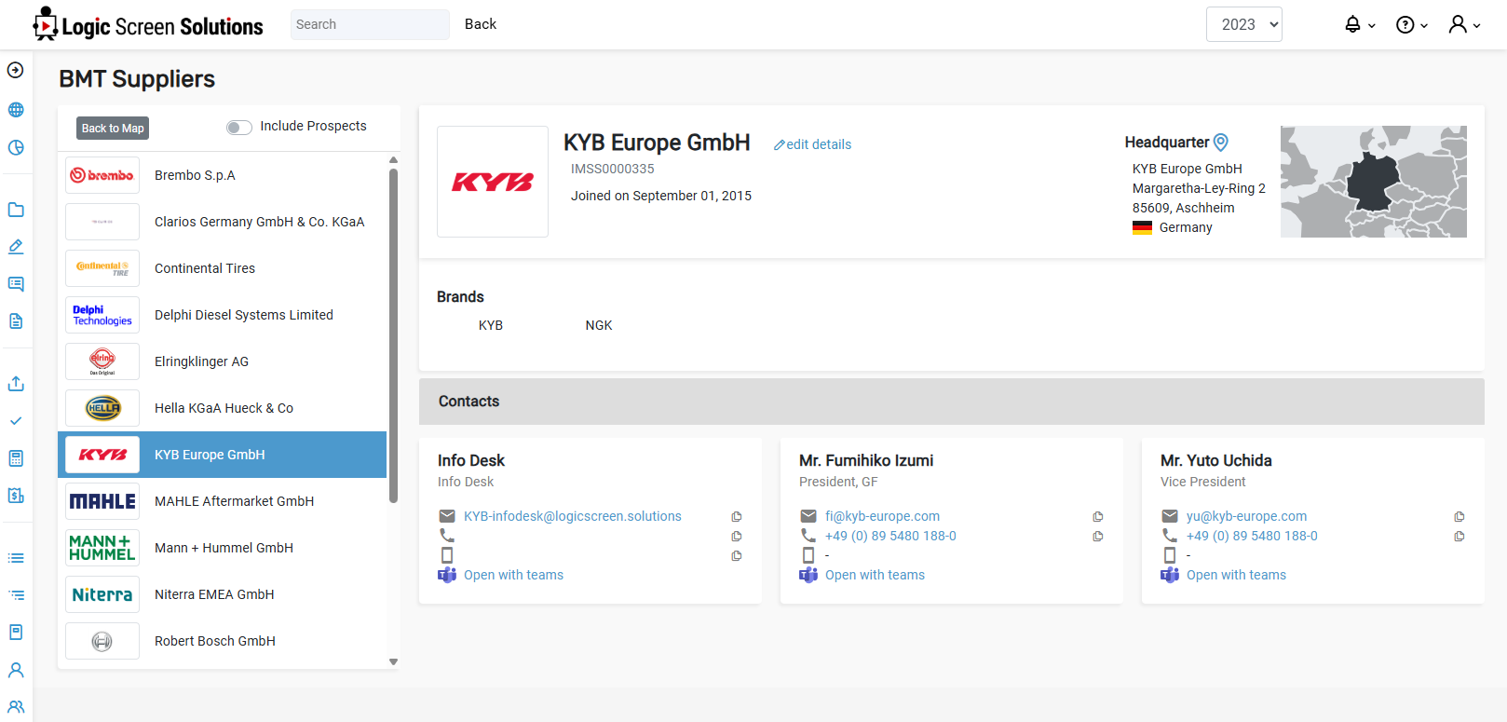Screen dimensions: 1507x722
Task: Open the chat message sidebar icon
Action: point(16,284)
